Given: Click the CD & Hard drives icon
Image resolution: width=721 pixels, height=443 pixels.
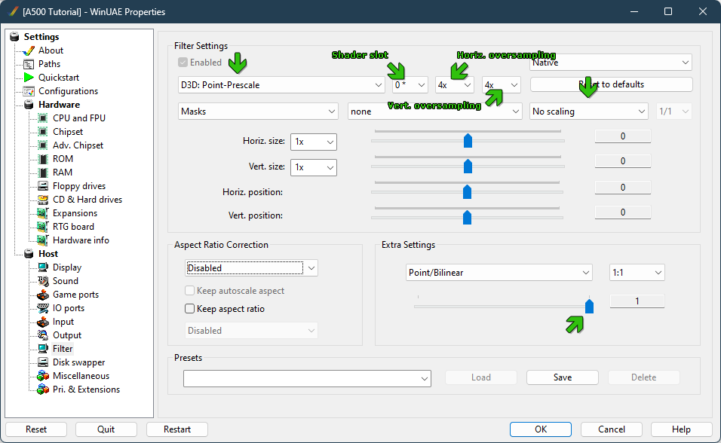Looking at the screenshot, I should 43,200.
